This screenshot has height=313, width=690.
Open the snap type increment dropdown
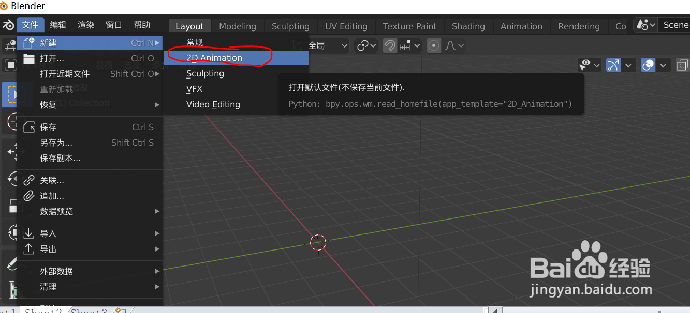[410, 45]
